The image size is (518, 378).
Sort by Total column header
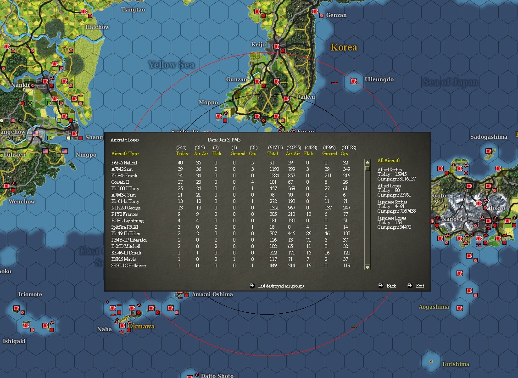pos(273,153)
